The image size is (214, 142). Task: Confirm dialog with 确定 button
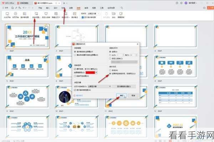[x=122, y=96]
